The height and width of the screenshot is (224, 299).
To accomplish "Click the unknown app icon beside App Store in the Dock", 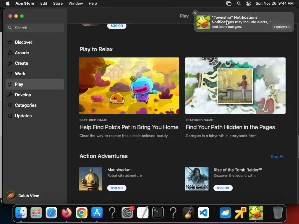I will point(112,213).
